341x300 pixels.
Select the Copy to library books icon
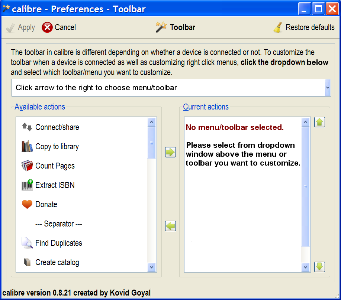pyautogui.click(x=27, y=146)
